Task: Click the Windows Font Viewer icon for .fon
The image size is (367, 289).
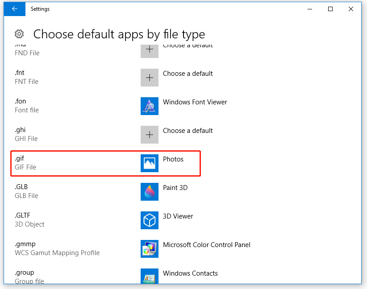Action: point(149,106)
